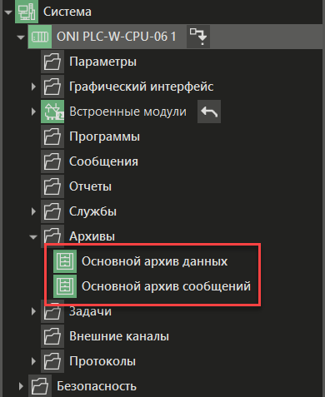
Task: Select the Службы row
Action: coord(92,211)
